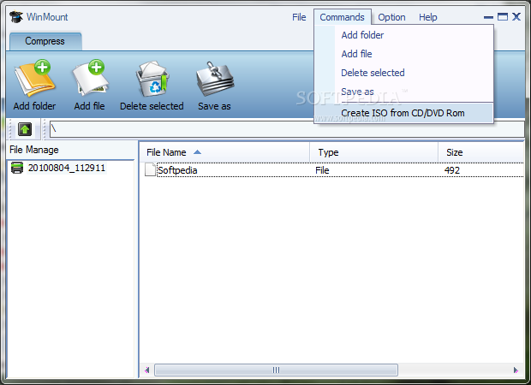Click the size value 492
Image resolution: width=531 pixels, height=385 pixels.
point(452,170)
